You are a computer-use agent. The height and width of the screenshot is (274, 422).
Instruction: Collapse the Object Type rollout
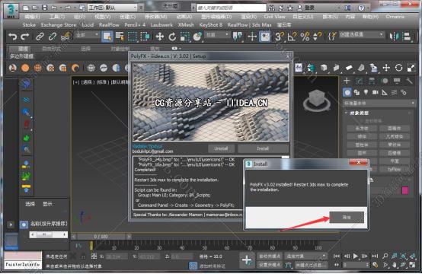click(x=359, y=113)
